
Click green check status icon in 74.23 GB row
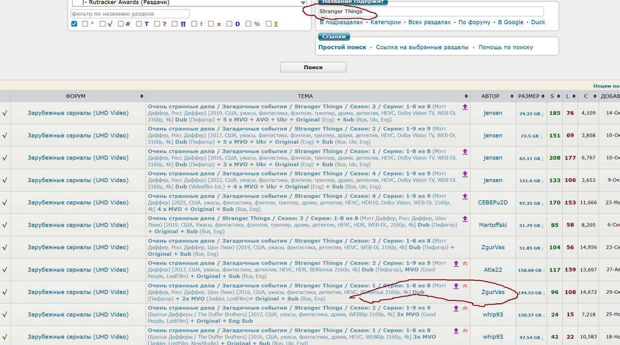[x=5, y=113]
